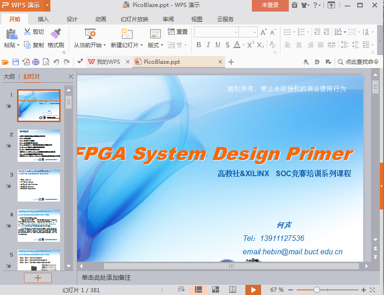Open Print Preview magnifier page icon

[46, 62]
